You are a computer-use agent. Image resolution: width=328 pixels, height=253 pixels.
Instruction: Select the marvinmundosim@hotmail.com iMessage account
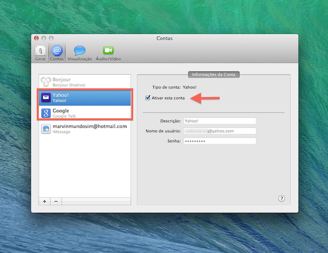(x=87, y=129)
